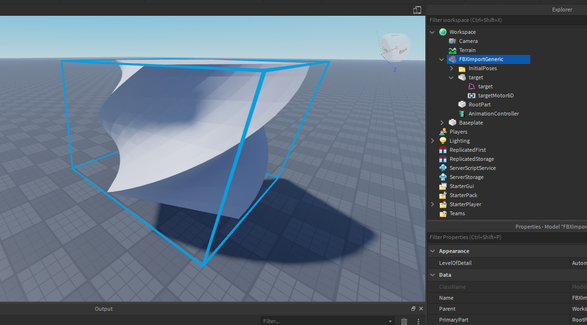The width and height of the screenshot is (587, 325).
Task: Collapse the Workspace tree node
Action: (x=432, y=32)
